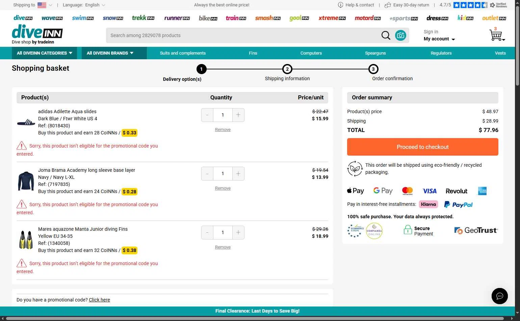Open the traininn store logo
520x321 pixels.
pyautogui.click(x=236, y=18)
